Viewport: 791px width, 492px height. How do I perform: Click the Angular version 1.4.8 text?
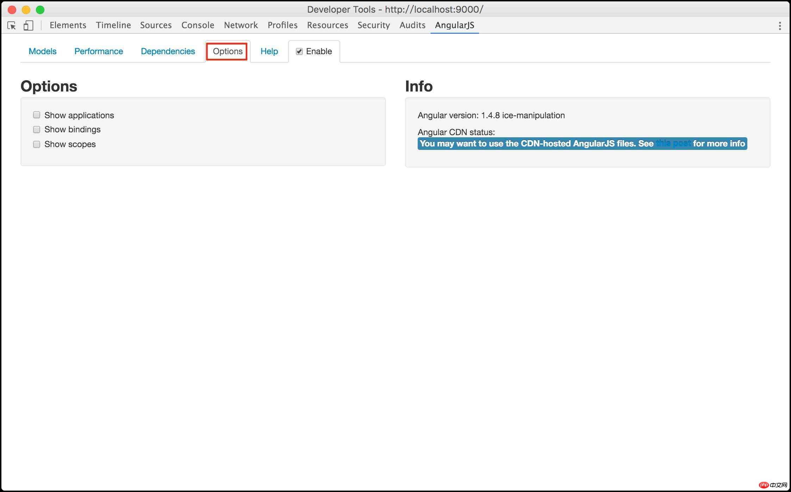click(491, 115)
